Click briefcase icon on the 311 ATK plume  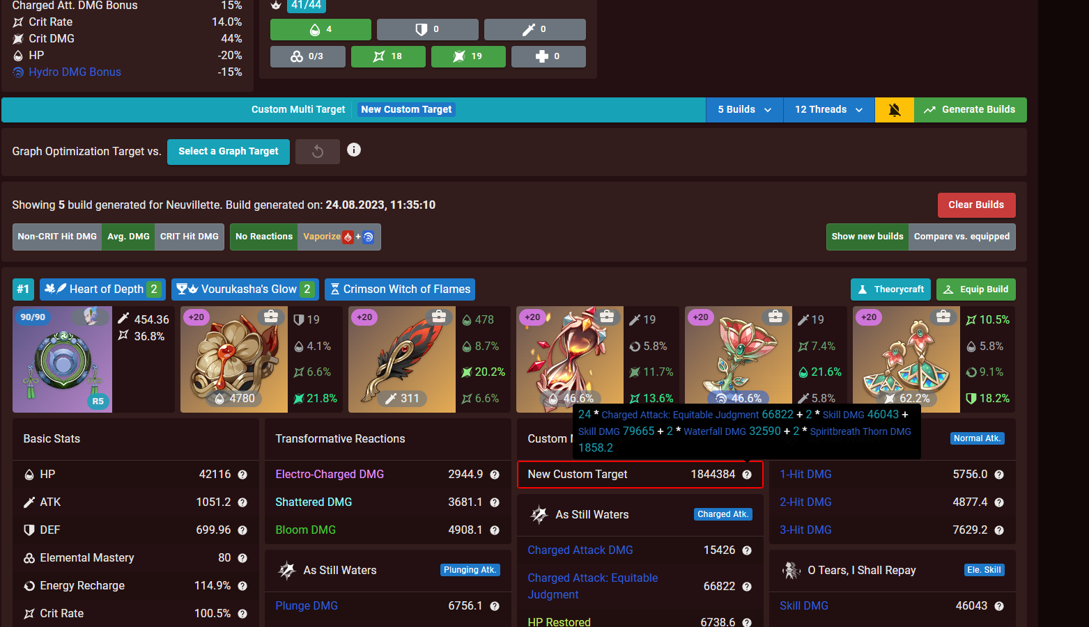[x=439, y=317]
